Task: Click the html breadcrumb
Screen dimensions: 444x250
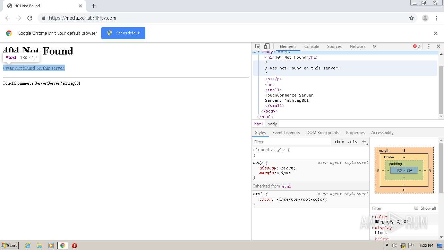Action: point(258,124)
